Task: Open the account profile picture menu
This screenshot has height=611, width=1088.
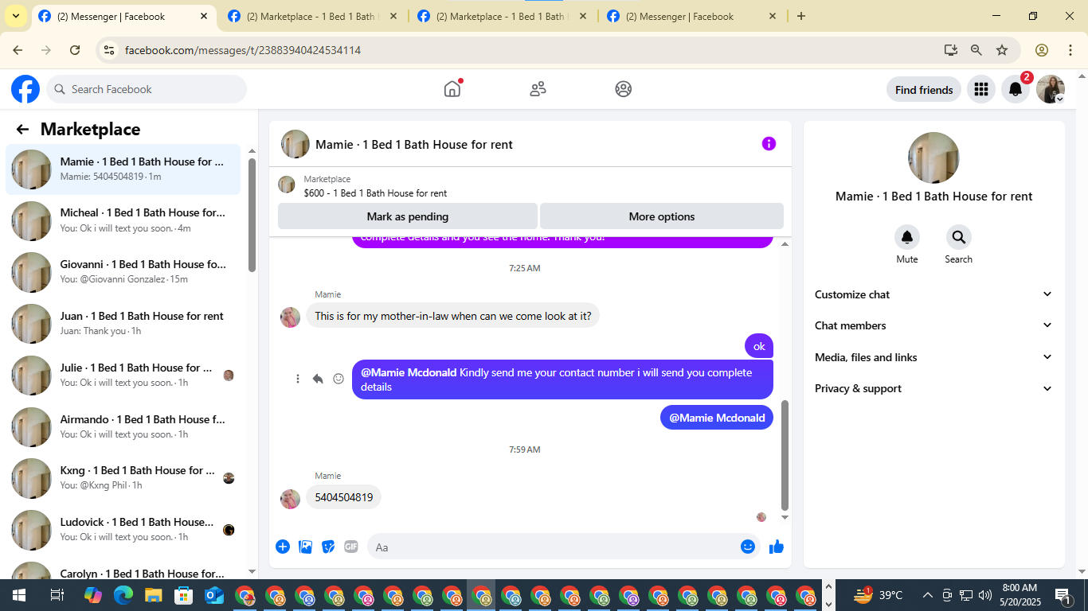Action: point(1051,89)
